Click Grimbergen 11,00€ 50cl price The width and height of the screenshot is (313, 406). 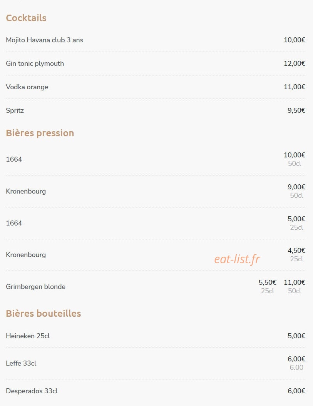click(x=295, y=282)
